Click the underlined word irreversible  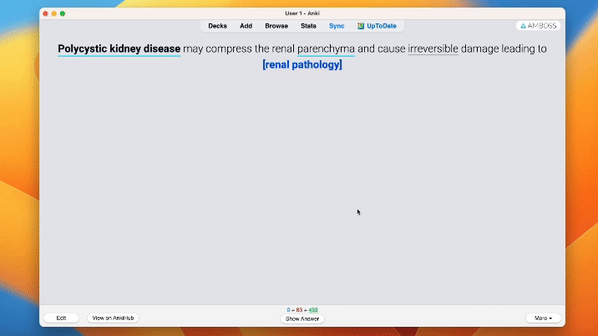[433, 48]
